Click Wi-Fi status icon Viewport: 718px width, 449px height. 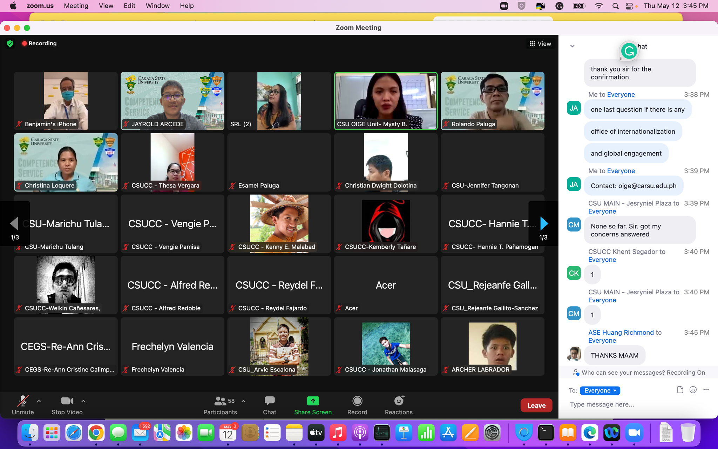(x=598, y=6)
